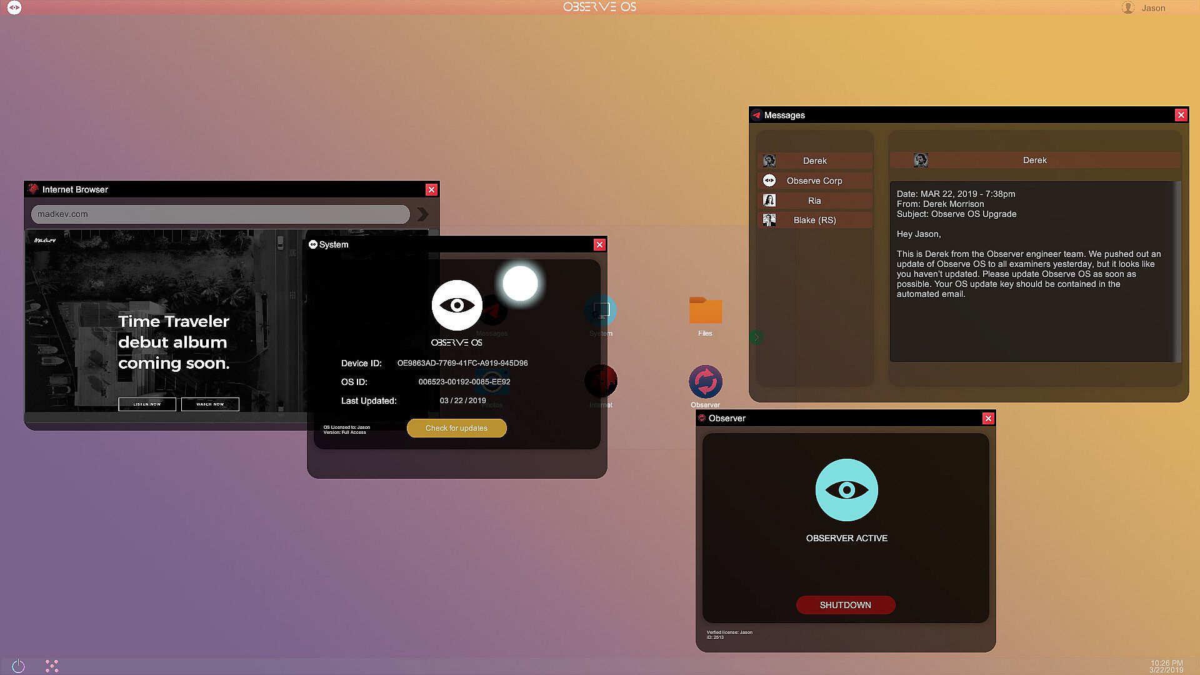
Task: Click the madkev.com address bar
Action: pyautogui.click(x=220, y=214)
